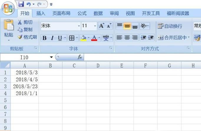This screenshot has height=131, width=201.
Task: Select cell containing 2018/5/23
Action: pos(25,86)
